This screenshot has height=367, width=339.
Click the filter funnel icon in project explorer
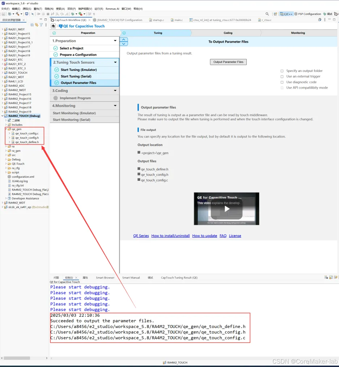click(x=41, y=25)
